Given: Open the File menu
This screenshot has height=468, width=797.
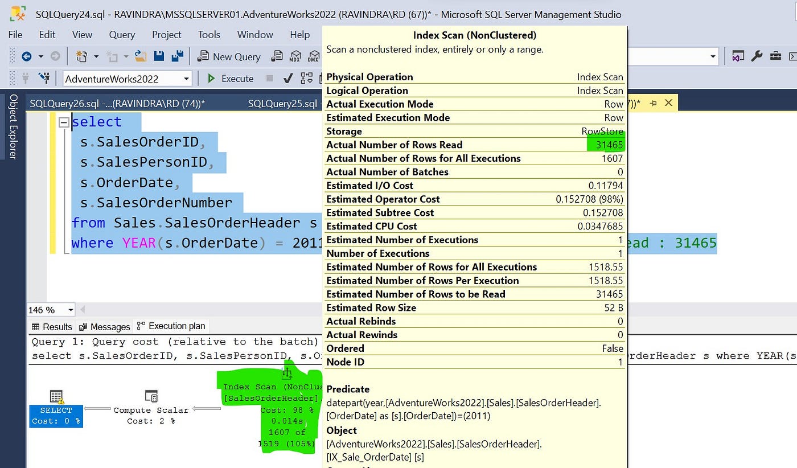Looking at the screenshot, I should pyautogui.click(x=15, y=35).
